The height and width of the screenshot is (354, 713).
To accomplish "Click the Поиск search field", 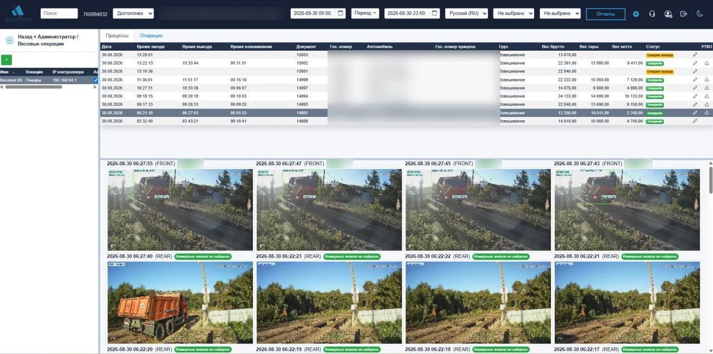I will (x=59, y=13).
